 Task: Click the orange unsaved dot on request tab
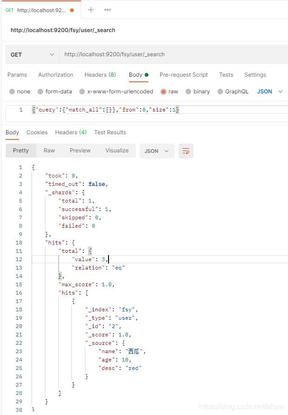71,10
